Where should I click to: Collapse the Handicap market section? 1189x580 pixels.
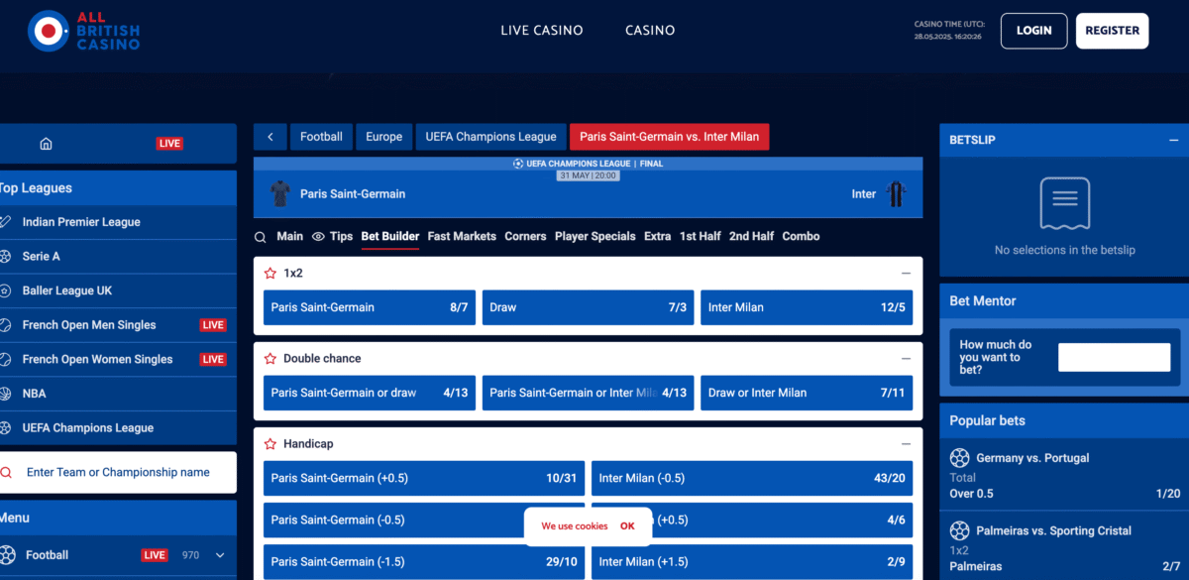pyautogui.click(x=906, y=444)
